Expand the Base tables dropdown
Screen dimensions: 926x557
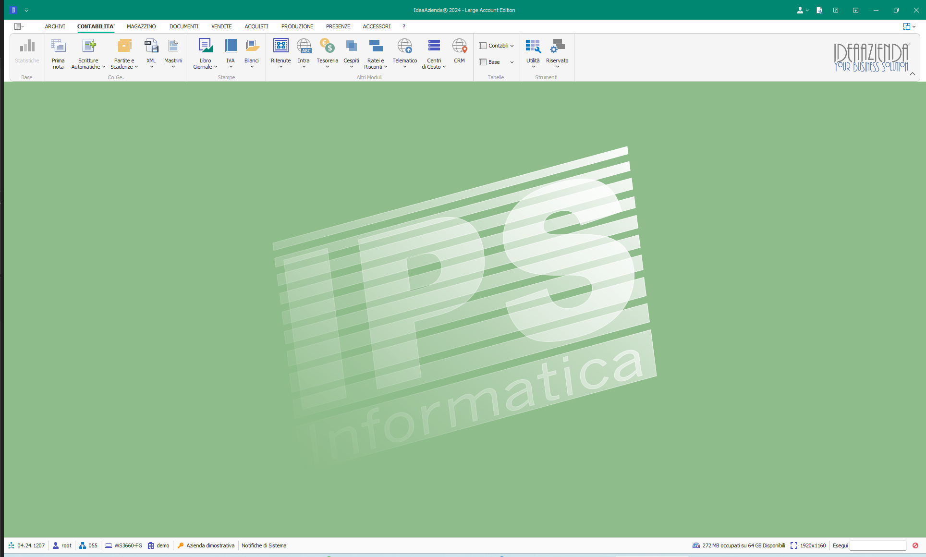pos(497,62)
